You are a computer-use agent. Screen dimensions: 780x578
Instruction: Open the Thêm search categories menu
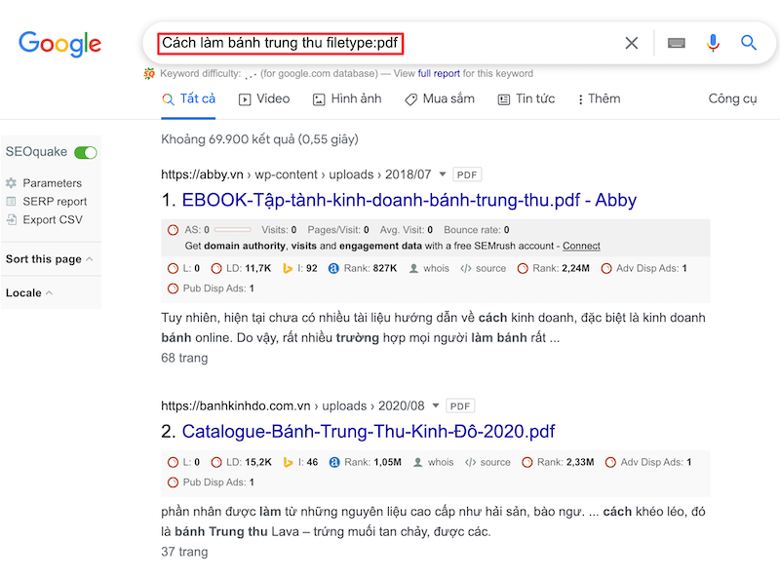pyautogui.click(x=598, y=98)
